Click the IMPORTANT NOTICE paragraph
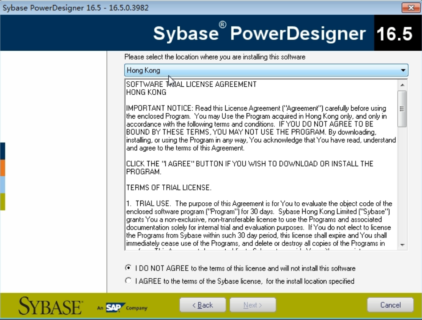Screen dimensions: 422x320 pyautogui.click(x=261, y=128)
